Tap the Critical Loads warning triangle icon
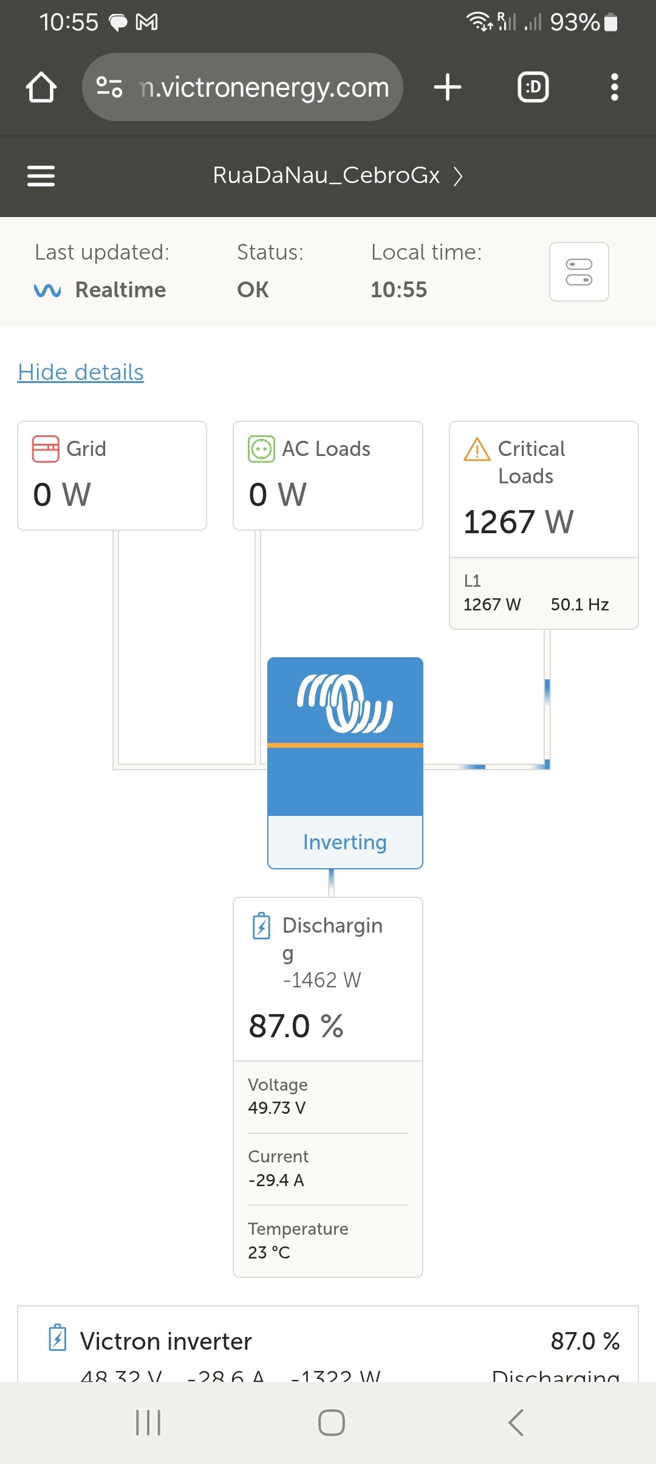The image size is (656, 1464). pos(477,450)
